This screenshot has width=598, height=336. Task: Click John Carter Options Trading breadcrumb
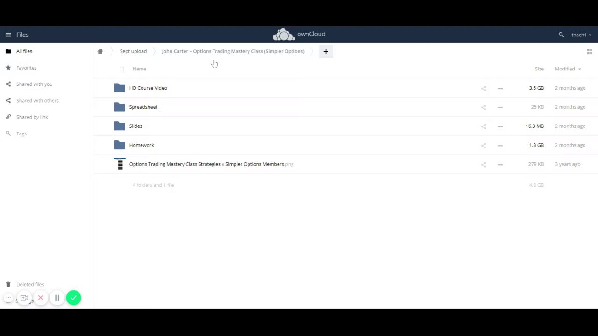coord(233,51)
